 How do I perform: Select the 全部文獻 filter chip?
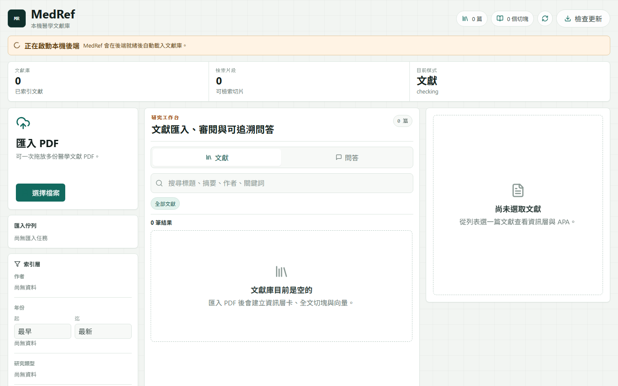165,204
